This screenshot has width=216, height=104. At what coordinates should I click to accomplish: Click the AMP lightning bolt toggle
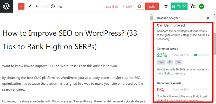(139, 6)
